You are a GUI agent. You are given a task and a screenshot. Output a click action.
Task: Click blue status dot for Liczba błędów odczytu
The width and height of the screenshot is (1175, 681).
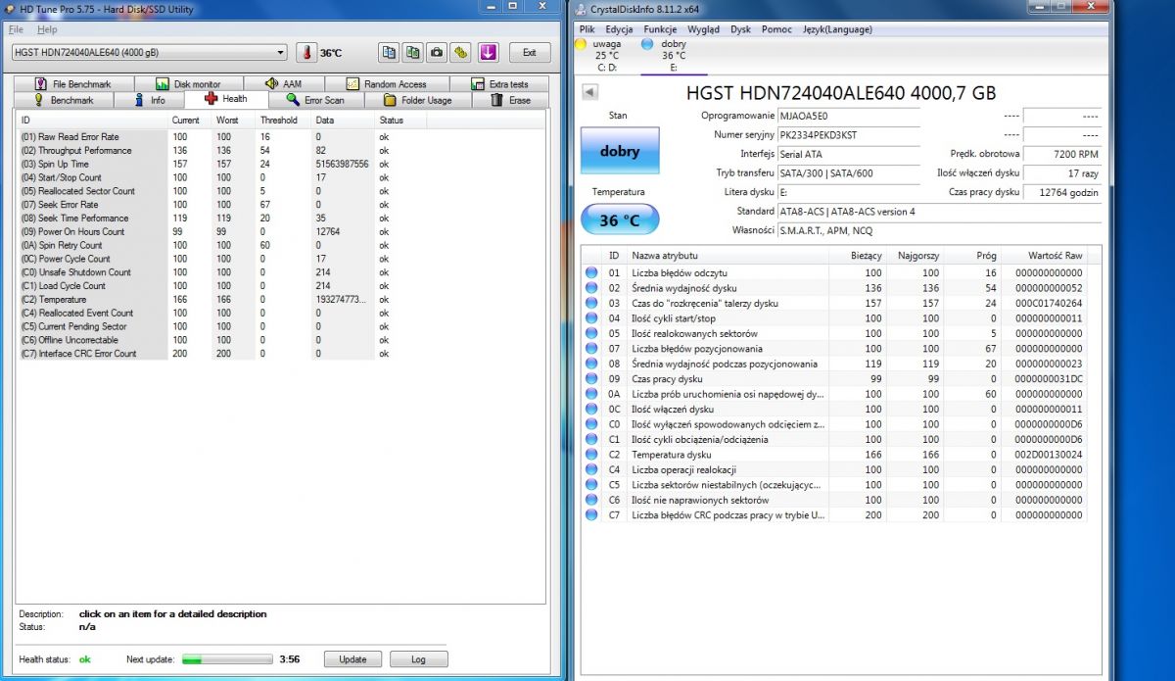(591, 272)
